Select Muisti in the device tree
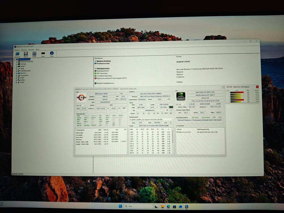The image size is (284, 213). pyautogui.click(x=22, y=66)
